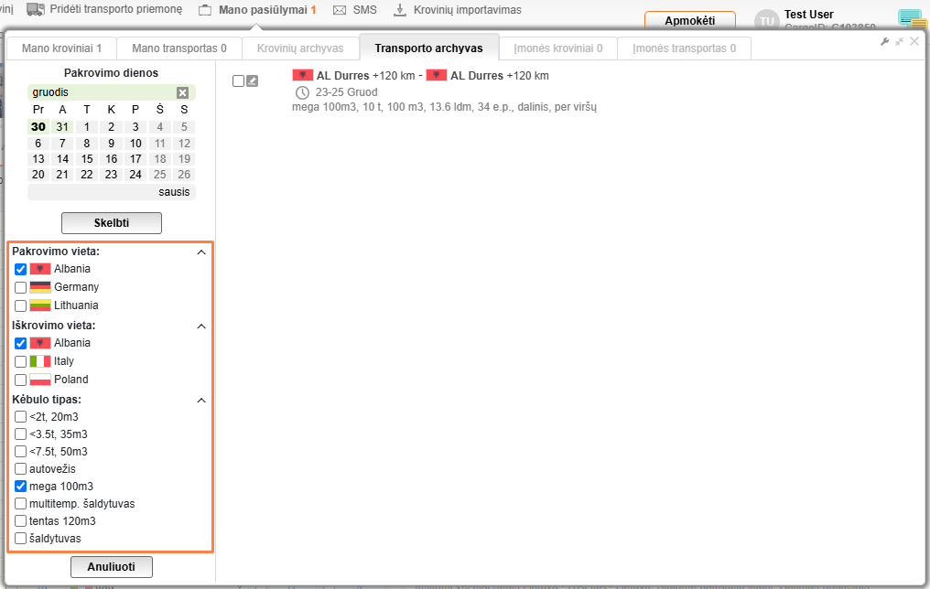Click the Krovinių importavimas download icon

pyautogui.click(x=399, y=10)
